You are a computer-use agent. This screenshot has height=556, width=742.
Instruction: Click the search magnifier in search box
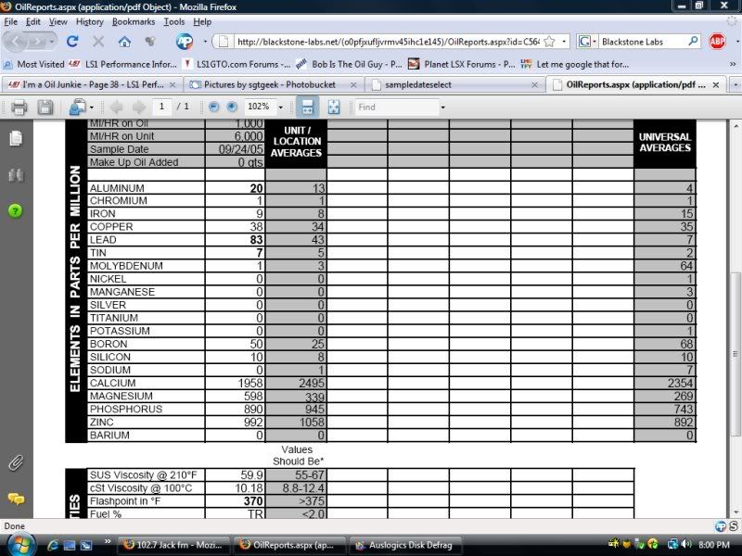pos(693,41)
